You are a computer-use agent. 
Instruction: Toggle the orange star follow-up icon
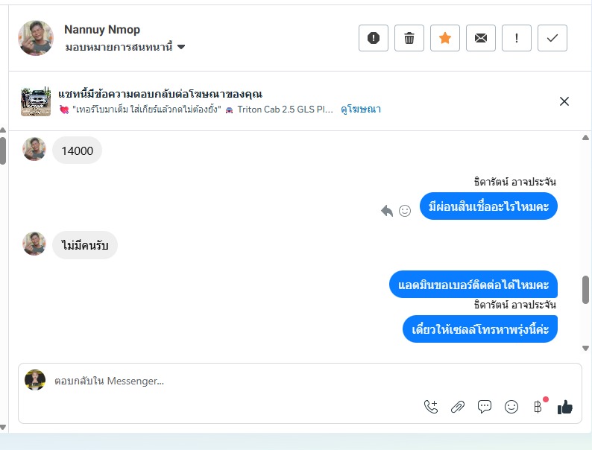pos(445,38)
